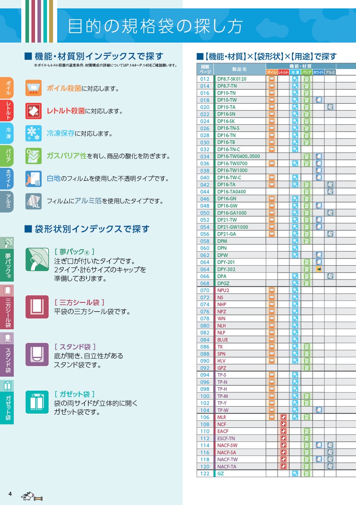Select the product name NACF-SA
The width and height of the screenshot is (356, 505).
(227, 452)
